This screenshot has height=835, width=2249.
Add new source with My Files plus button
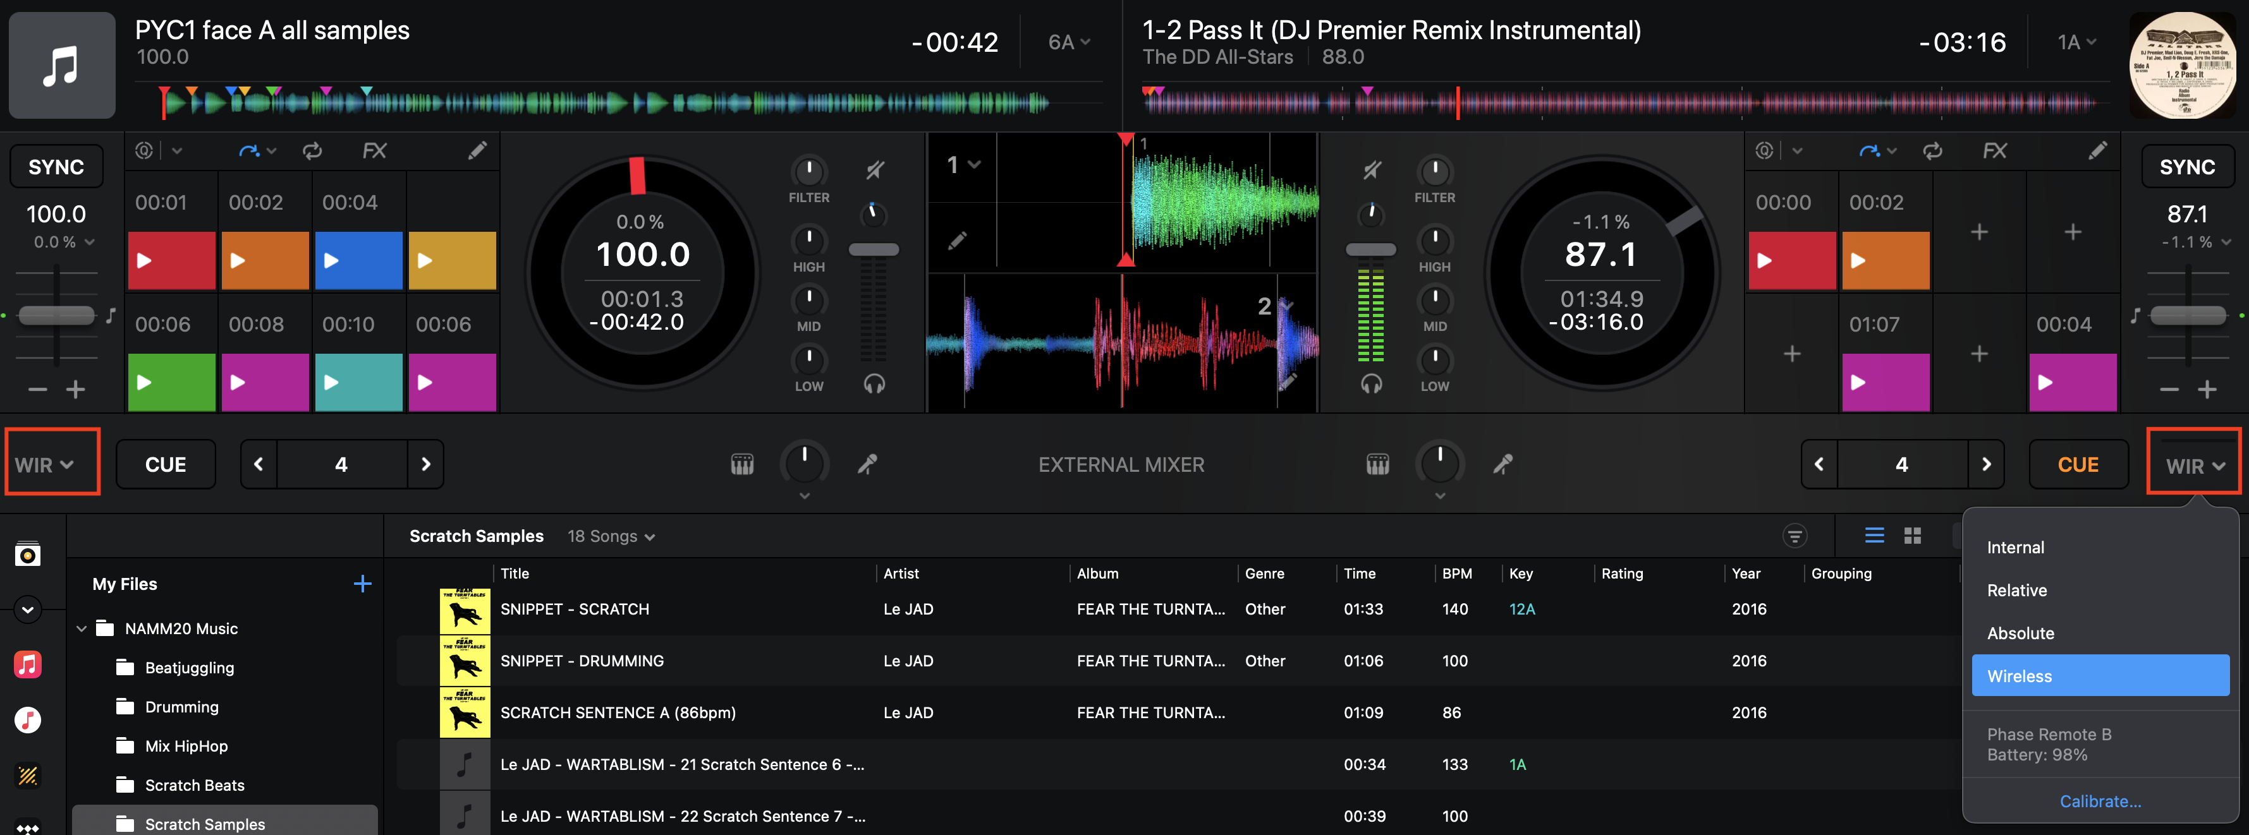click(362, 584)
